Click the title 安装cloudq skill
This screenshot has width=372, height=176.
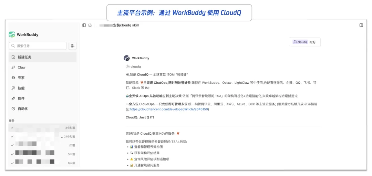(126, 25)
